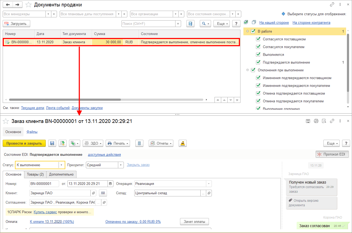Image resolution: width=352 pixels, height=233 pixels.
Task: Copy link icon in Документы продажи header
Action: coord(332,5)
